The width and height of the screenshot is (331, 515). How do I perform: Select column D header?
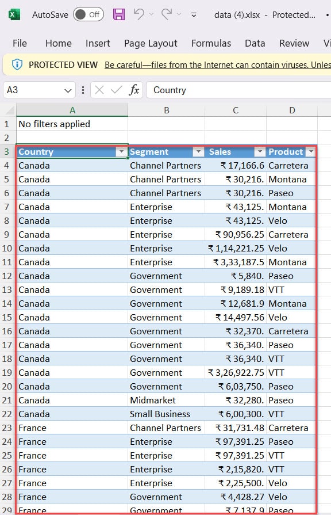(x=292, y=110)
